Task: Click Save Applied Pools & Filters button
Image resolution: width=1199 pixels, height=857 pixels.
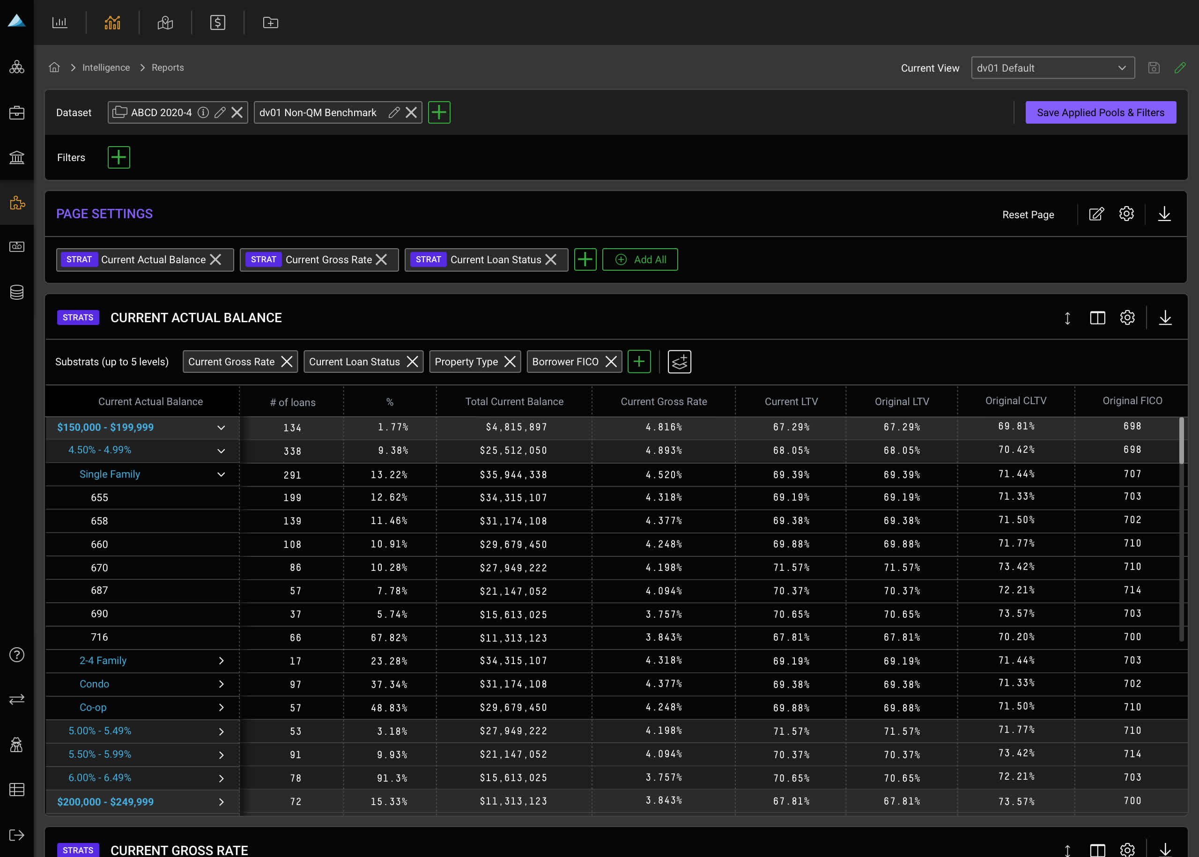Action: coord(1100,112)
